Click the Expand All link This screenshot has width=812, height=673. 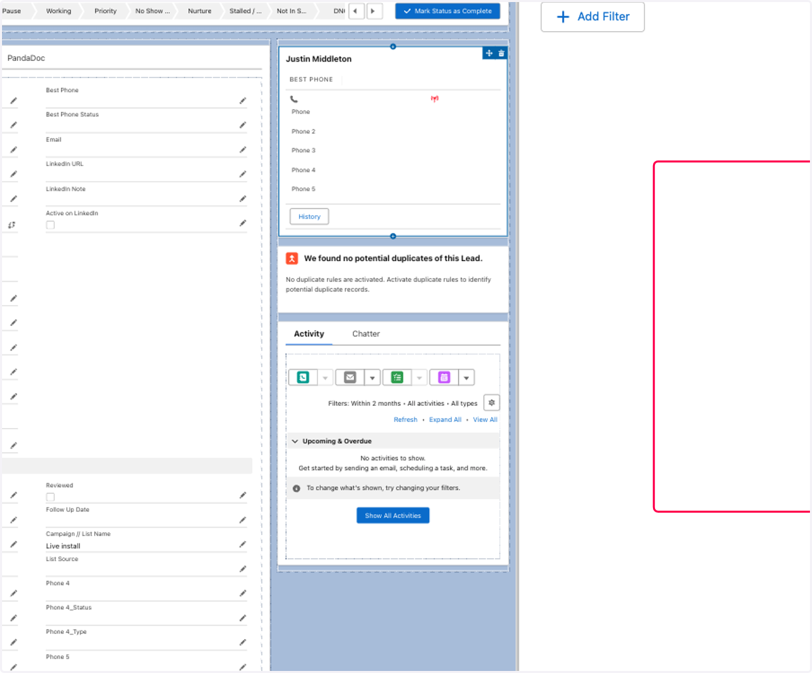coord(445,419)
